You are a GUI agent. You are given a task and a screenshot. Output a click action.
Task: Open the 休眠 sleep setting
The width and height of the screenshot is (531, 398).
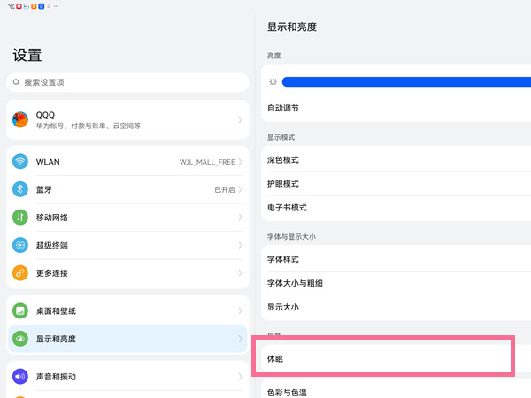pyautogui.click(x=382, y=358)
